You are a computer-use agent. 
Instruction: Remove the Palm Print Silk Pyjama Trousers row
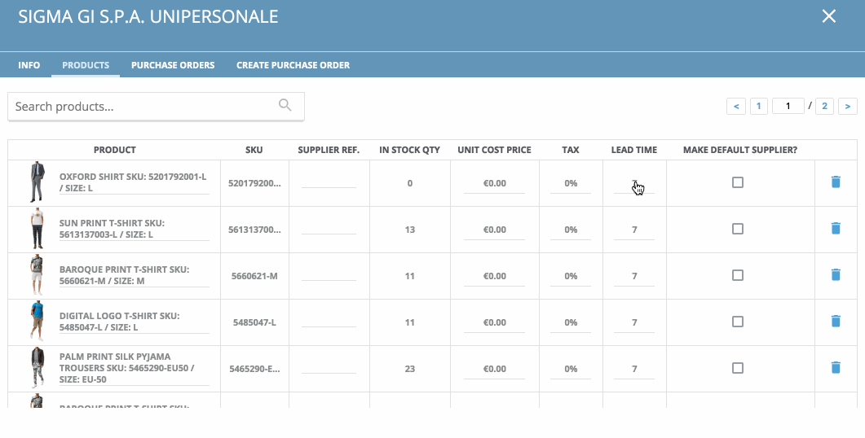(x=835, y=367)
